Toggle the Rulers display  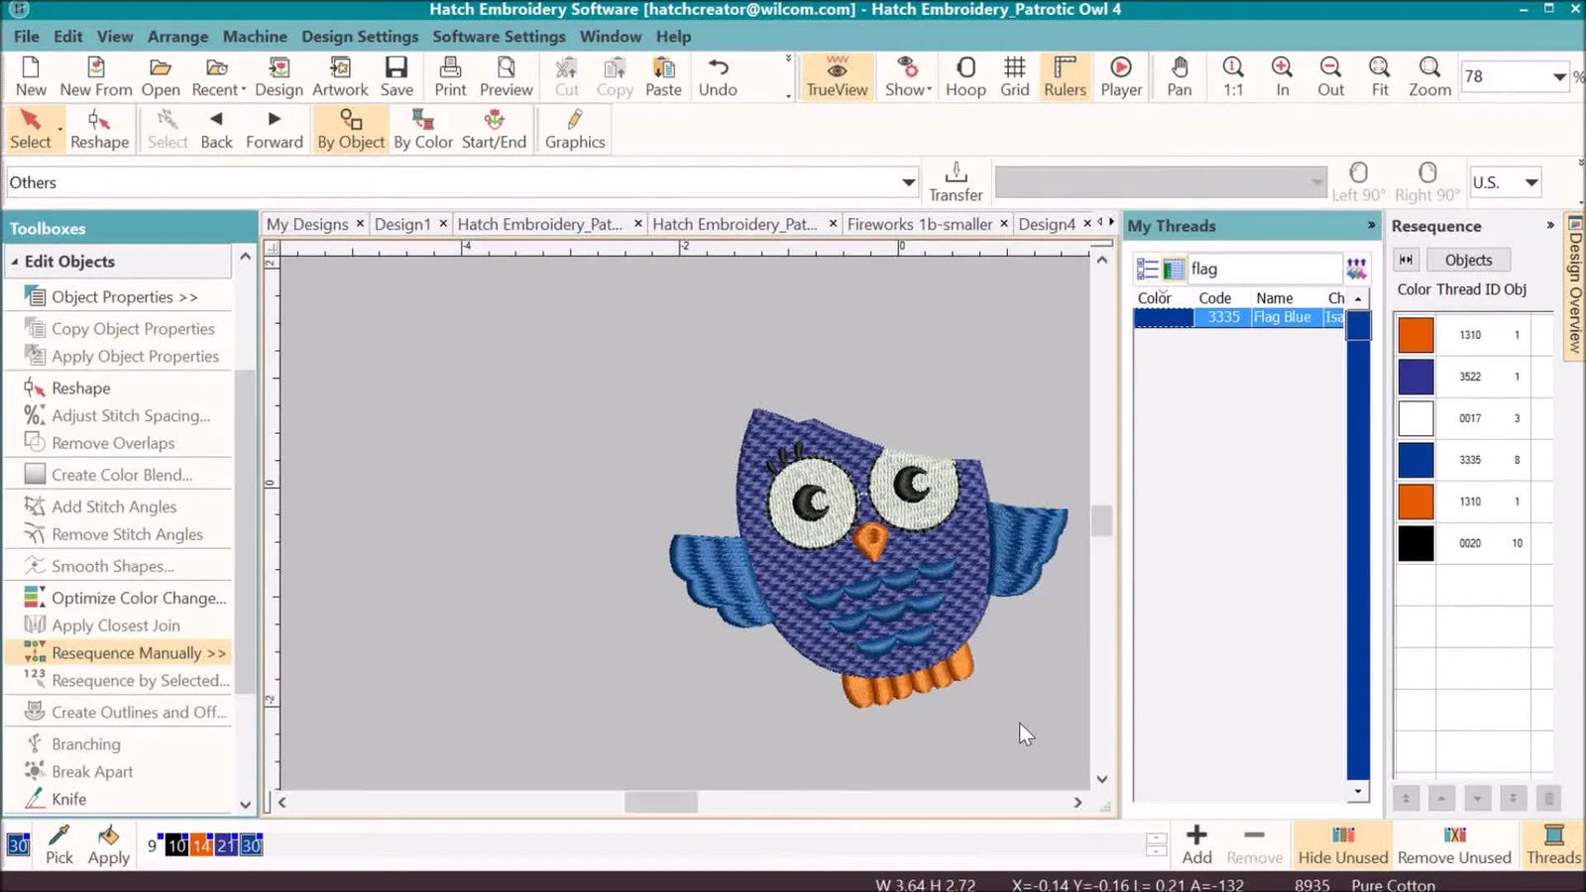pyautogui.click(x=1064, y=76)
